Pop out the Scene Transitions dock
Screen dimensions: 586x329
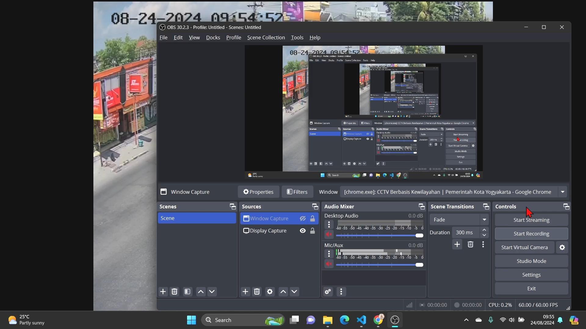[x=486, y=207]
